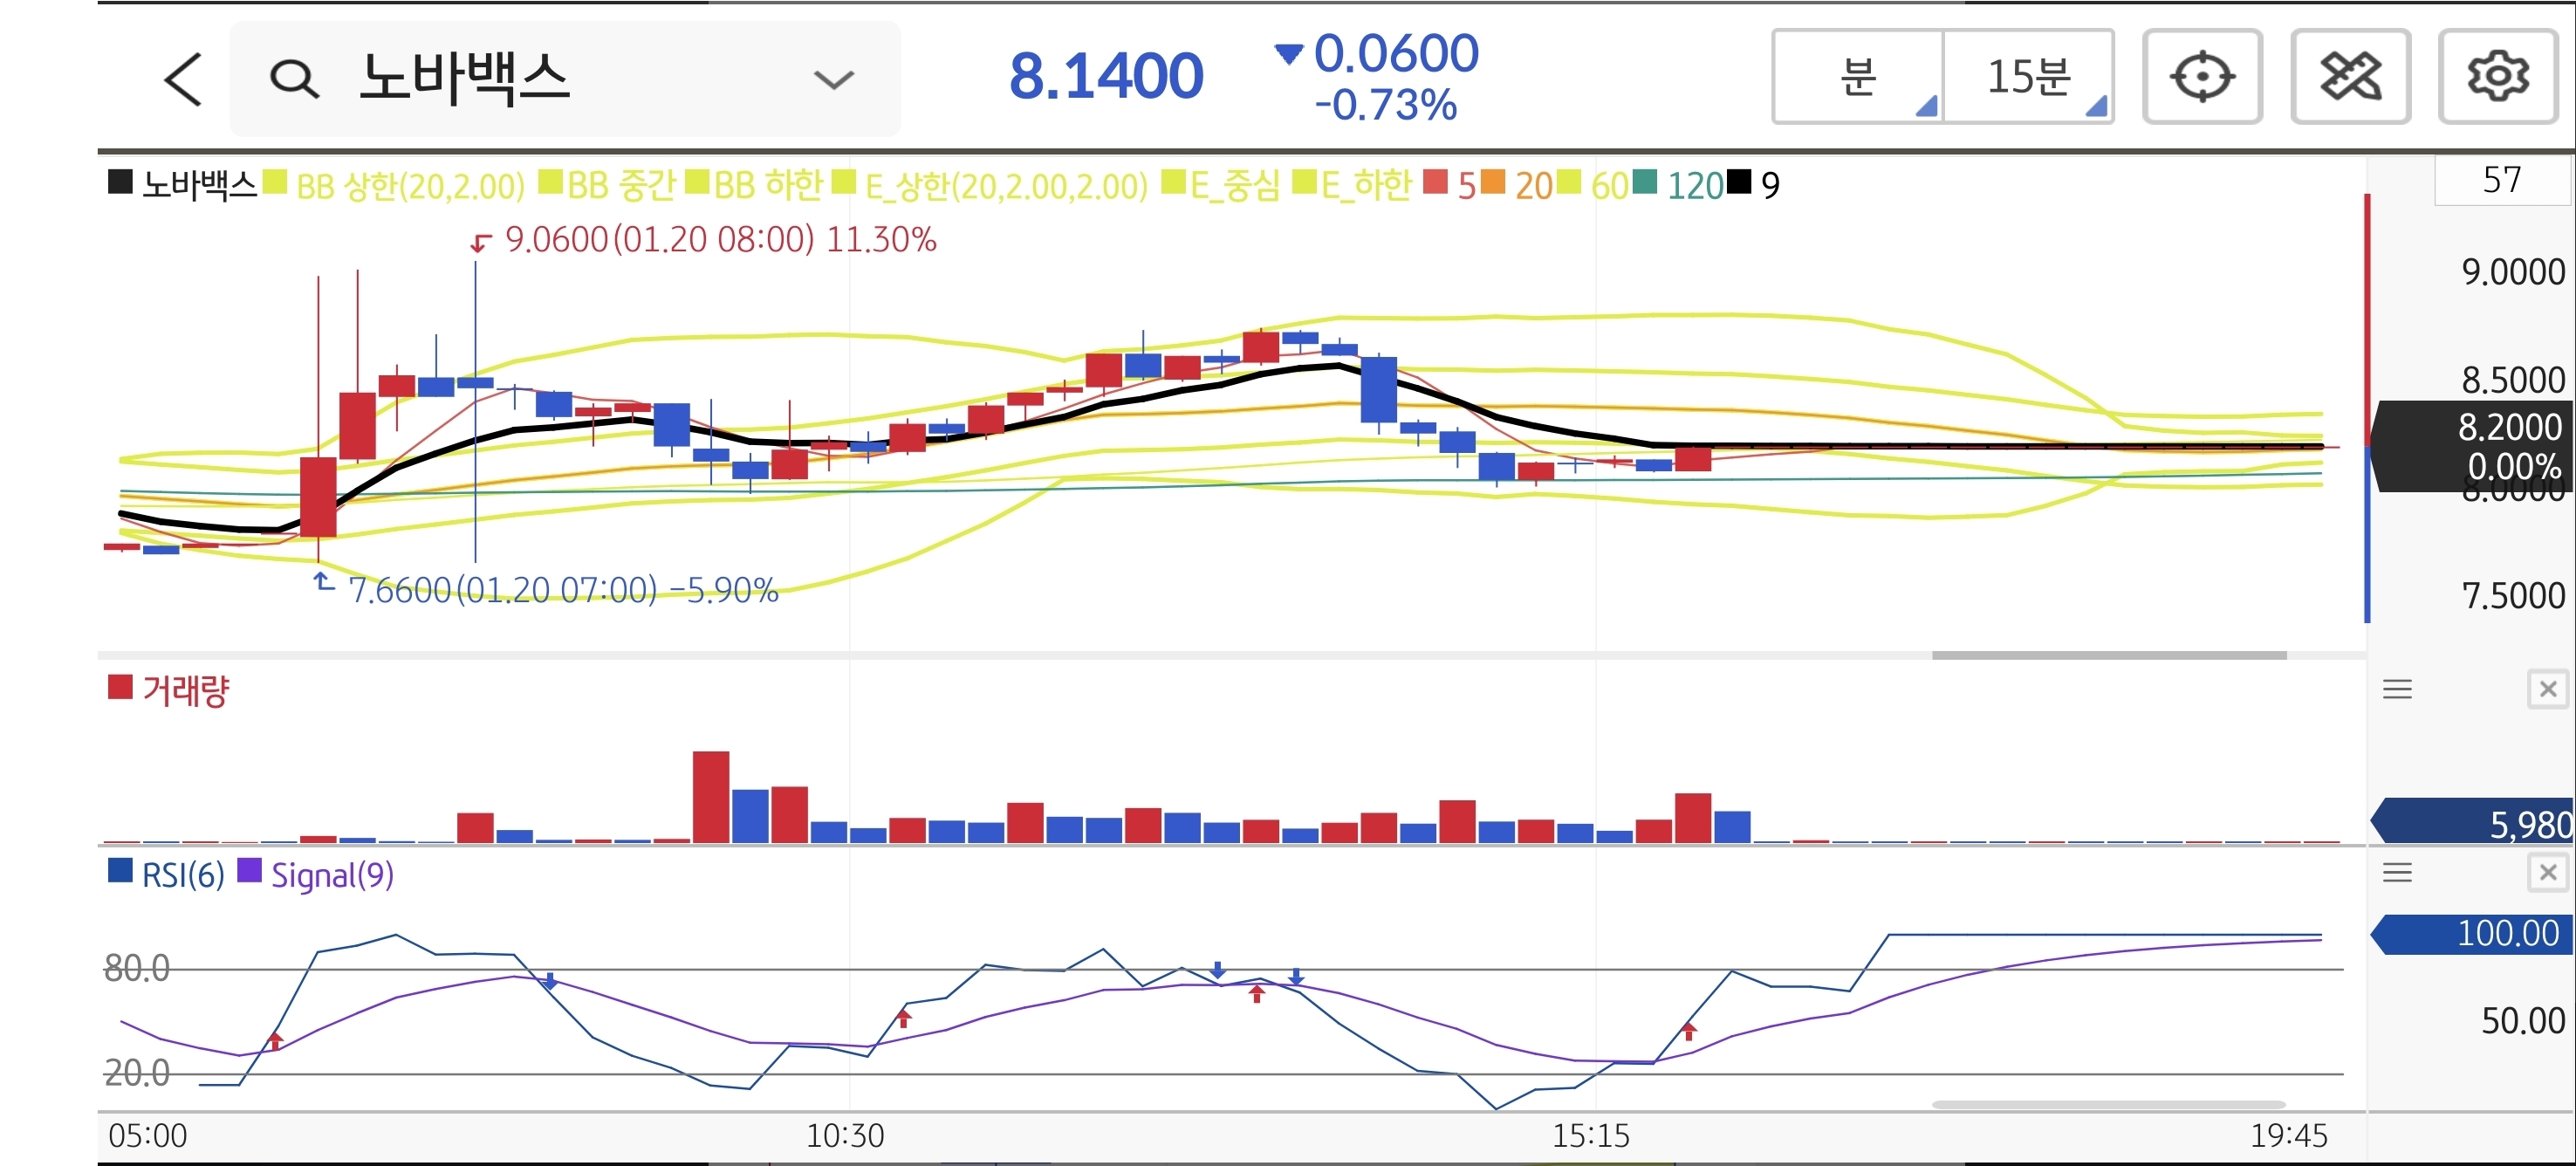Close the RSI indicator panel

(2547, 873)
